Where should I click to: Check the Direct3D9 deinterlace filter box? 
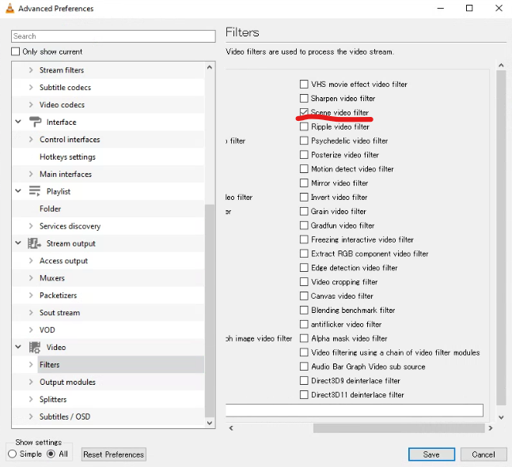click(304, 381)
